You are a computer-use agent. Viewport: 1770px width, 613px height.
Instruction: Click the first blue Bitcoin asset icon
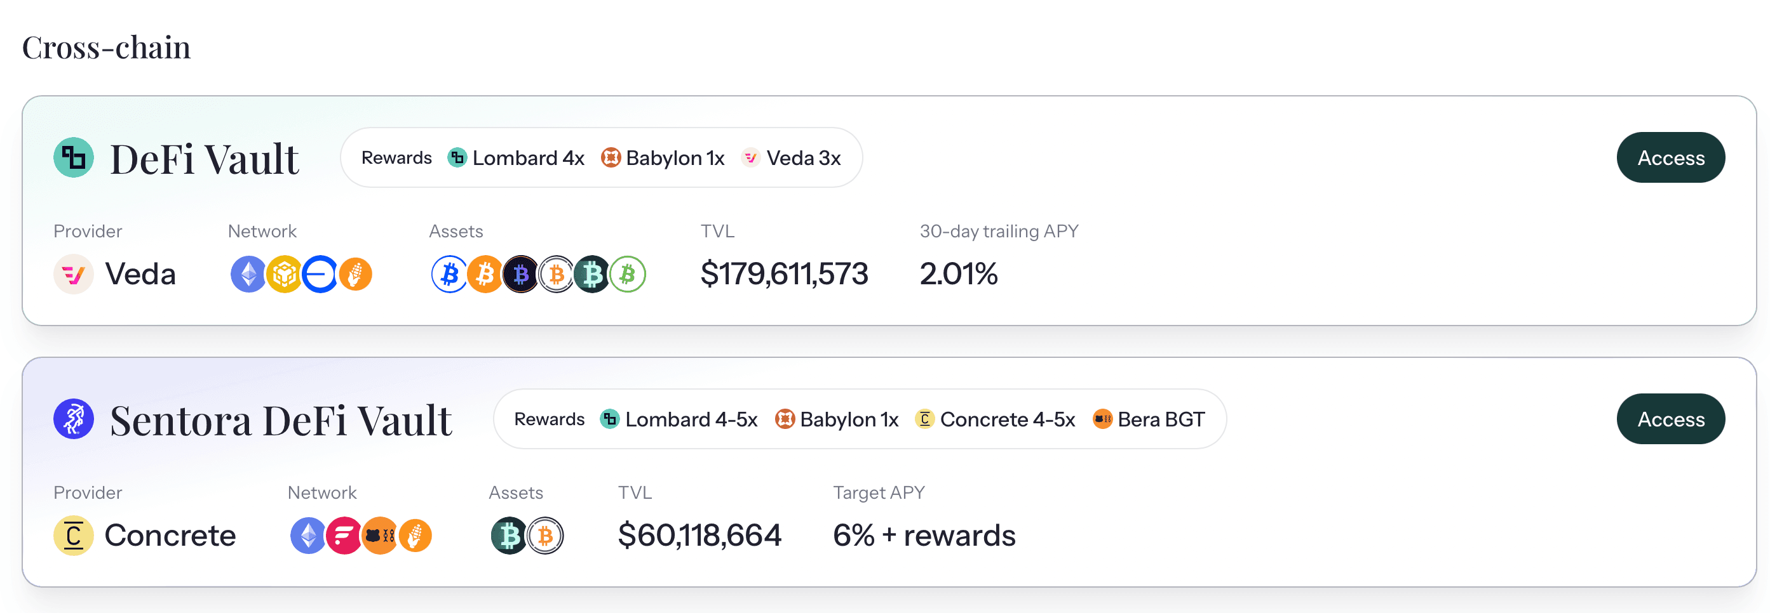(x=449, y=275)
